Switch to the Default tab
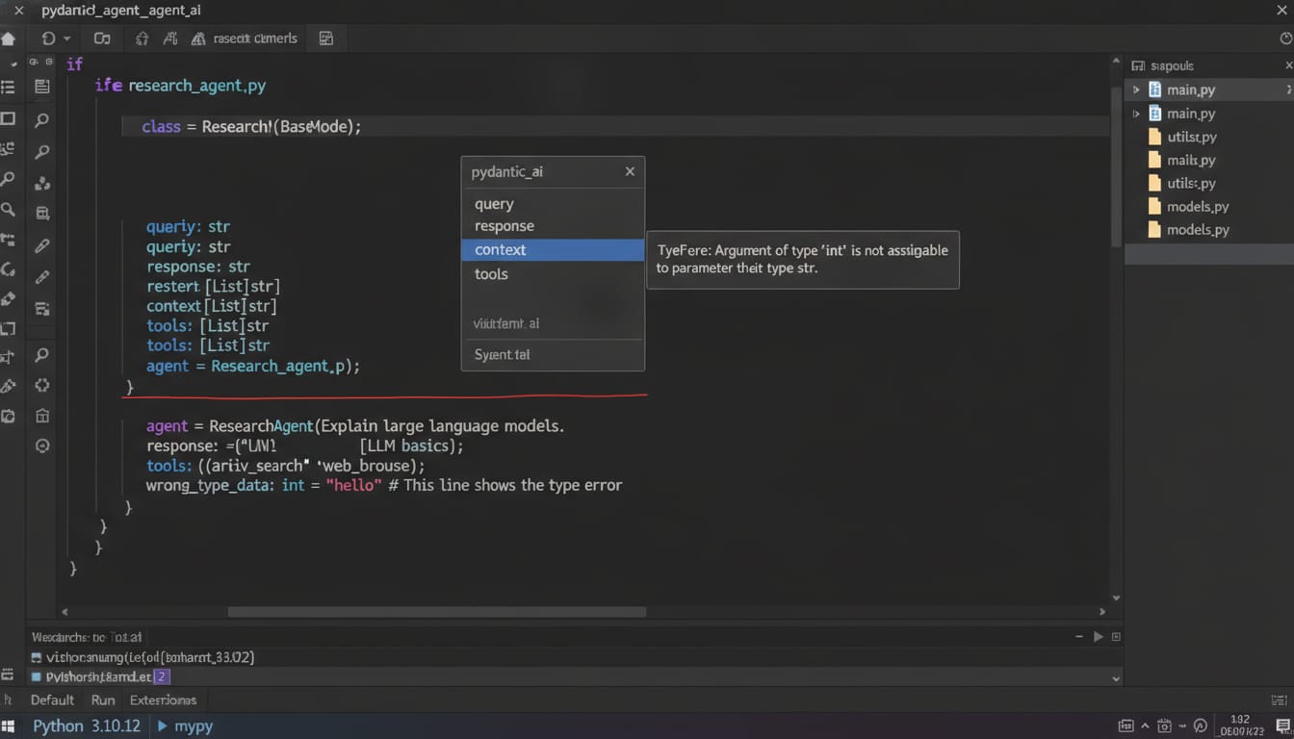 tap(52, 700)
